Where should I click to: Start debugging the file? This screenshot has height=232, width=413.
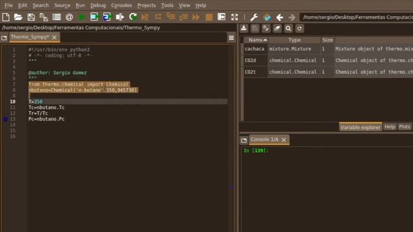pyautogui.click(x=145, y=17)
